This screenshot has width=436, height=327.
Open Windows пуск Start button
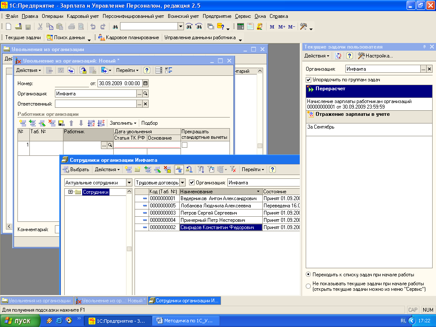pos(20,321)
